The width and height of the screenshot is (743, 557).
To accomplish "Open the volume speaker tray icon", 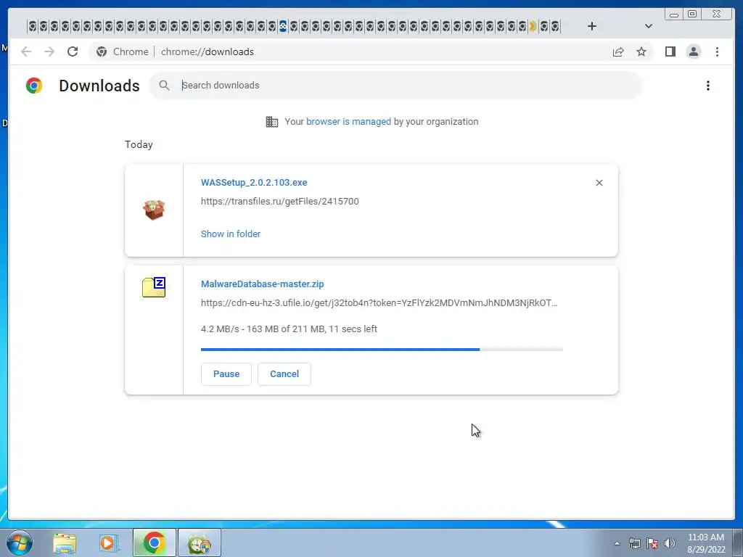I will [x=670, y=543].
